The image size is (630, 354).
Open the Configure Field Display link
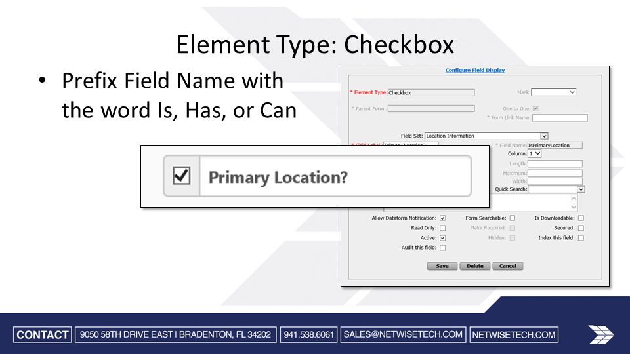tap(475, 70)
